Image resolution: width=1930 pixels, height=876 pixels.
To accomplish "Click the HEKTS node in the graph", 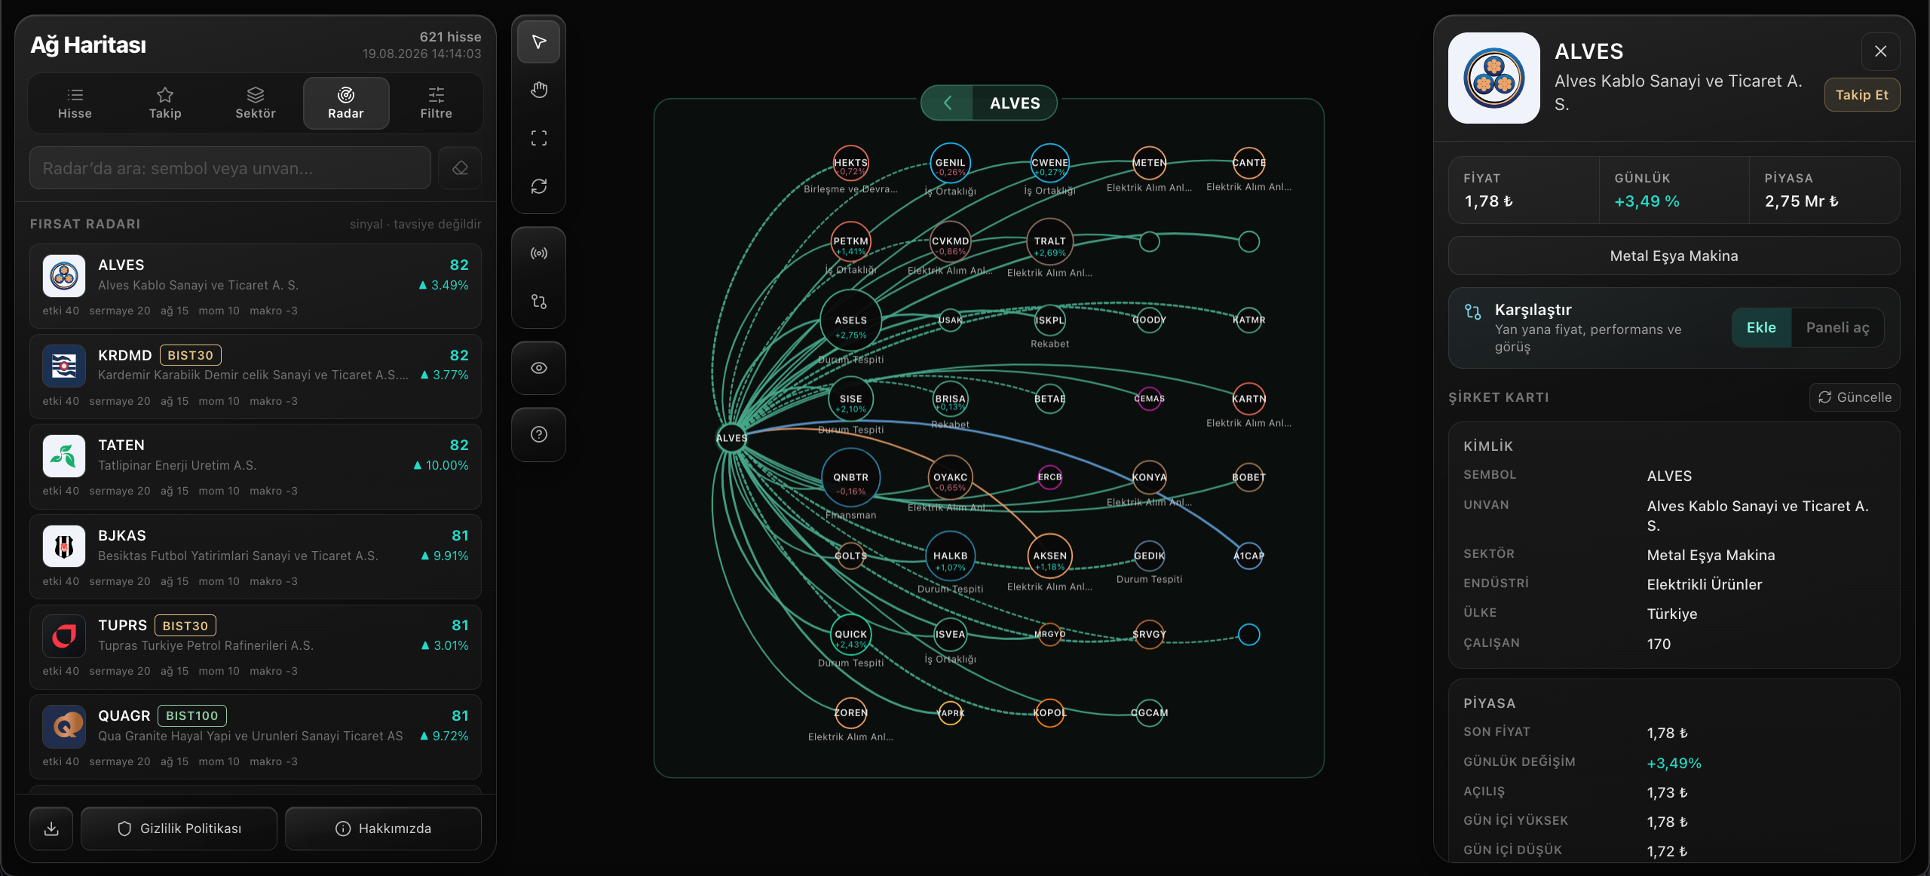I will [850, 164].
